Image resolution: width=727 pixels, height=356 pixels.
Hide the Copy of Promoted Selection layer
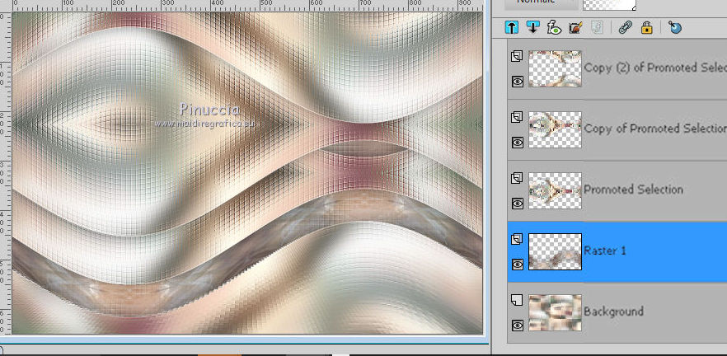tap(518, 143)
